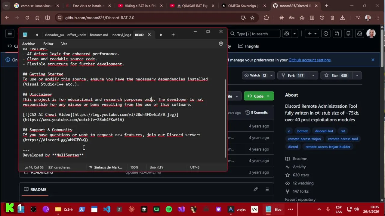Click the remote-access-trojan topic tag
The height and width of the screenshot is (216, 385).
pyautogui.click(x=304, y=139)
